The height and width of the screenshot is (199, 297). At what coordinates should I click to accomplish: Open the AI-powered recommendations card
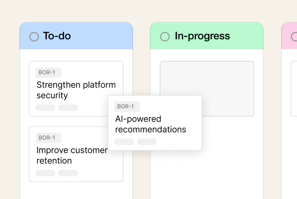coord(155,123)
